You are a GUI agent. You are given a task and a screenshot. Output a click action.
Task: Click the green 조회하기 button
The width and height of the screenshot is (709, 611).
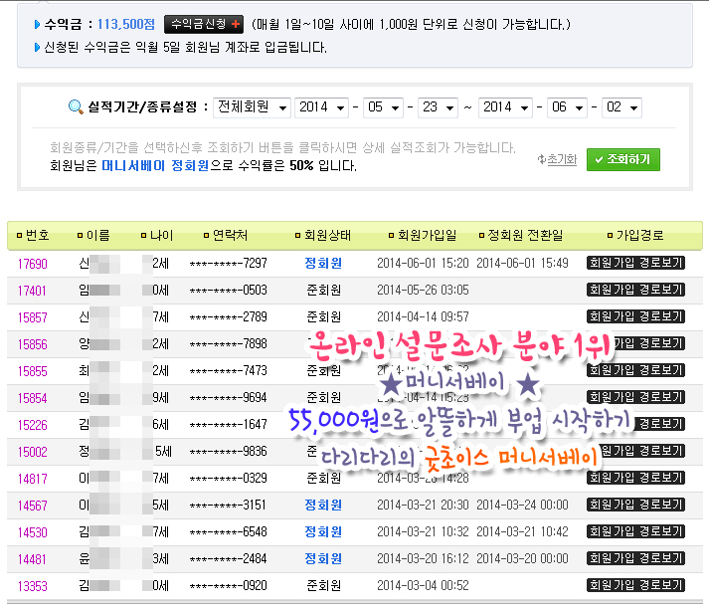623,159
